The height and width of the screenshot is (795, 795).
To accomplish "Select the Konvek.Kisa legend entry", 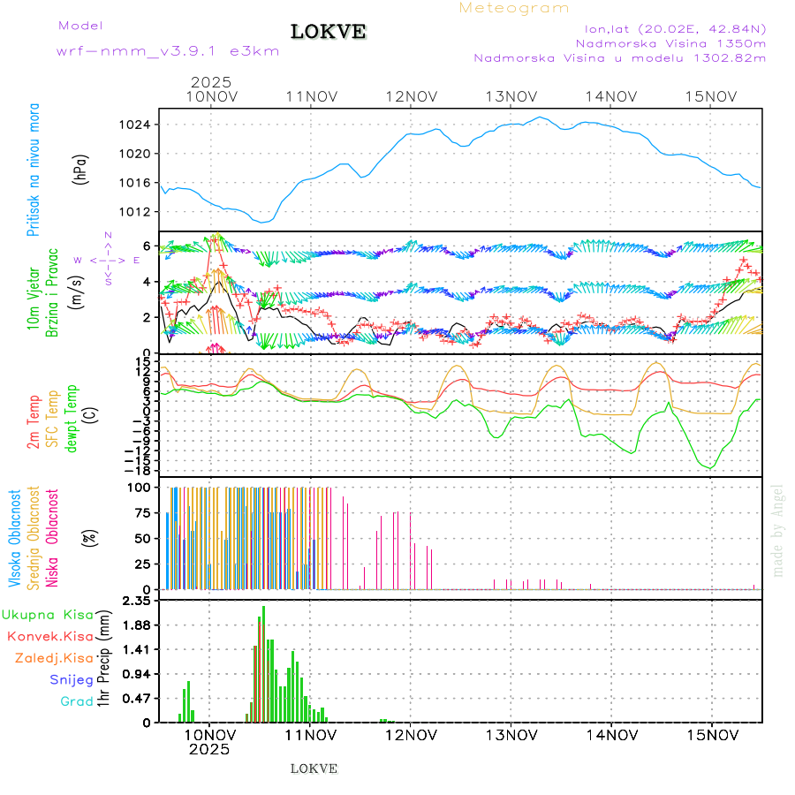I will coord(50,636).
